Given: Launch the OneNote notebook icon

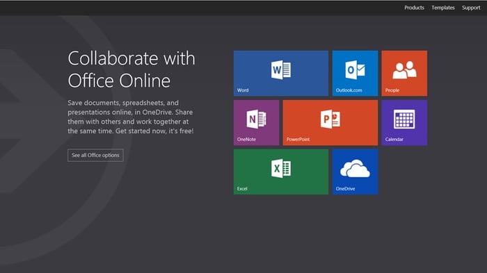Looking at the screenshot, I should 256,119.
